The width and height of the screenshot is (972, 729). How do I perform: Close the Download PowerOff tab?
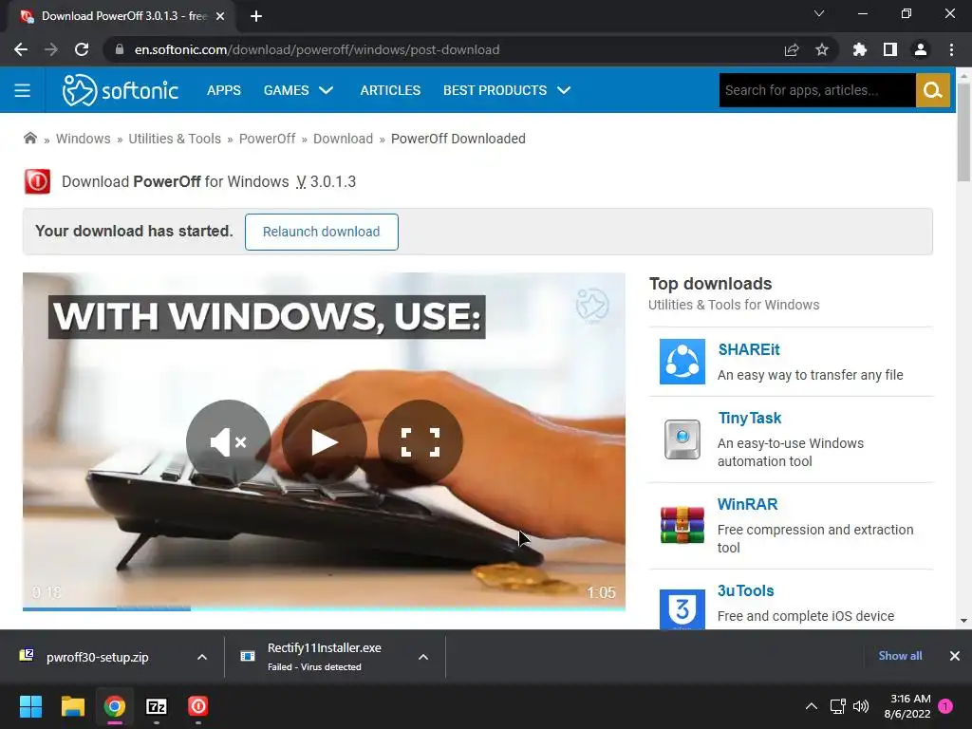pos(220,16)
